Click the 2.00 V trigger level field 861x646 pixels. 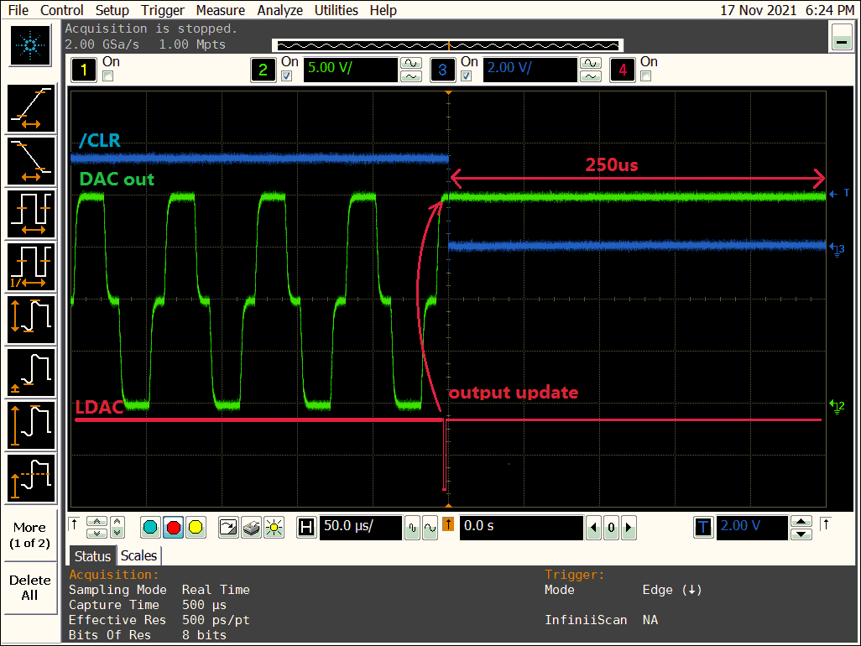pos(752,528)
